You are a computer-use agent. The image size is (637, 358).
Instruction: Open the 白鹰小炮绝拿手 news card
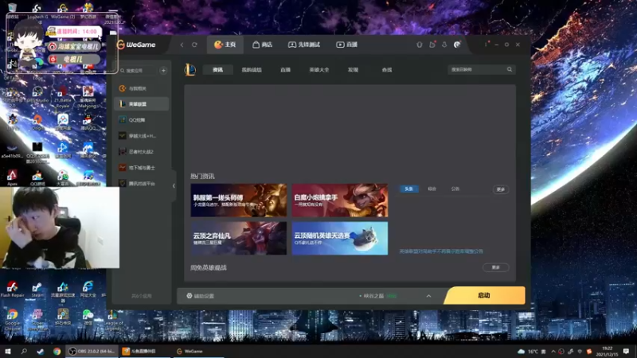coord(340,200)
